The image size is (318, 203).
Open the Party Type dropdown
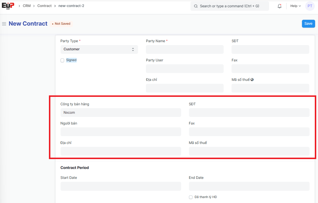pyautogui.click(x=99, y=49)
